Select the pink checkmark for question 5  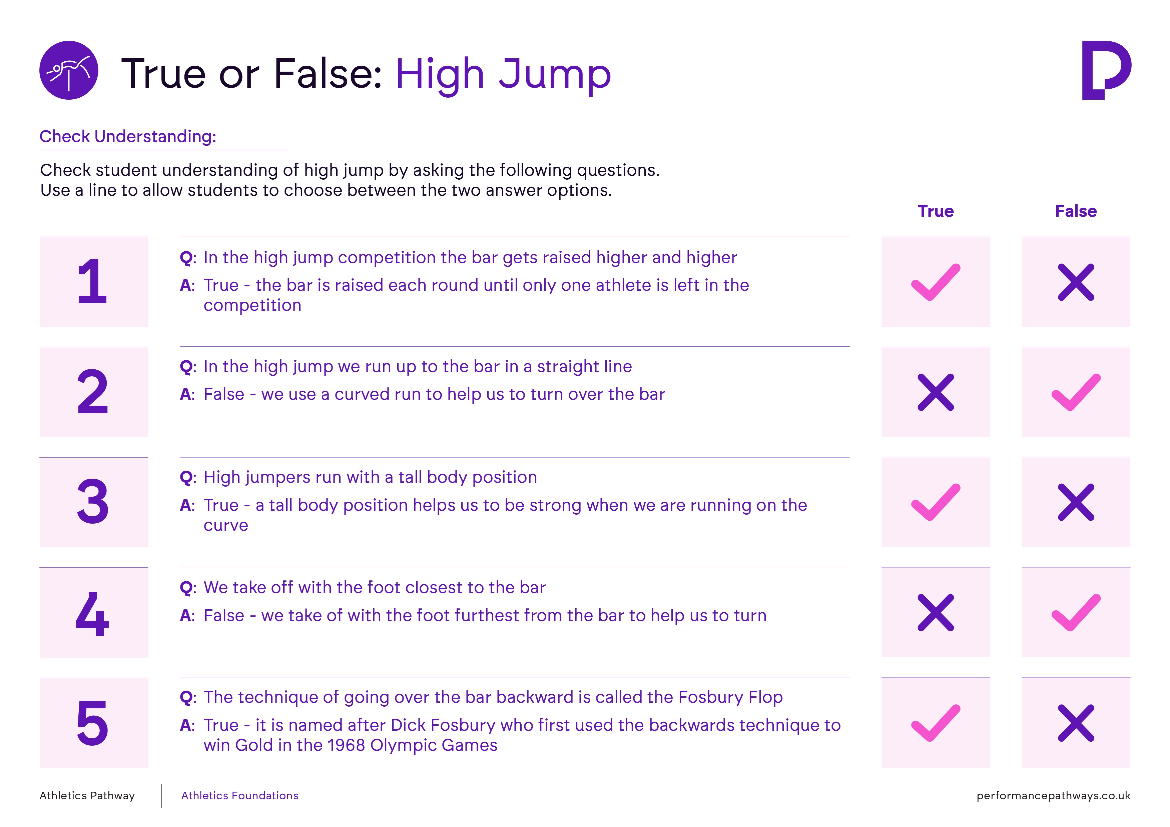click(936, 723)
